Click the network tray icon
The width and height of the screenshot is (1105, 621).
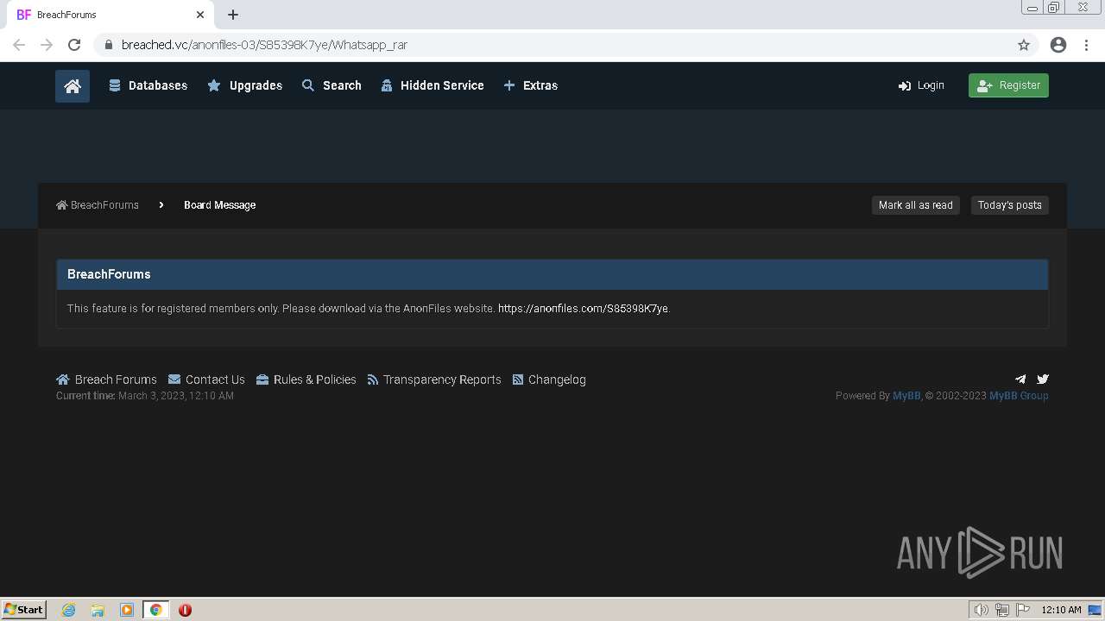click(x=1002, y=610)
